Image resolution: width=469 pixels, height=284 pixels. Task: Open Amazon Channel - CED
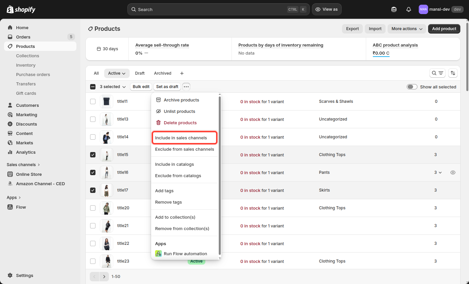click(40, 184)
